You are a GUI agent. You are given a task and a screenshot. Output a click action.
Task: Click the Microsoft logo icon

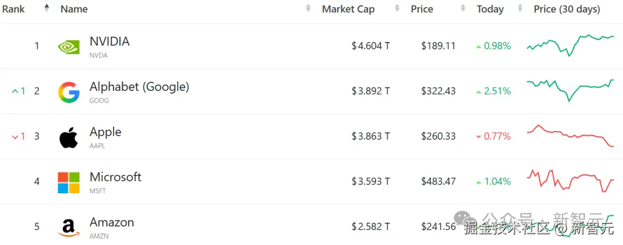pyautogui.click(x=69, y=182)
